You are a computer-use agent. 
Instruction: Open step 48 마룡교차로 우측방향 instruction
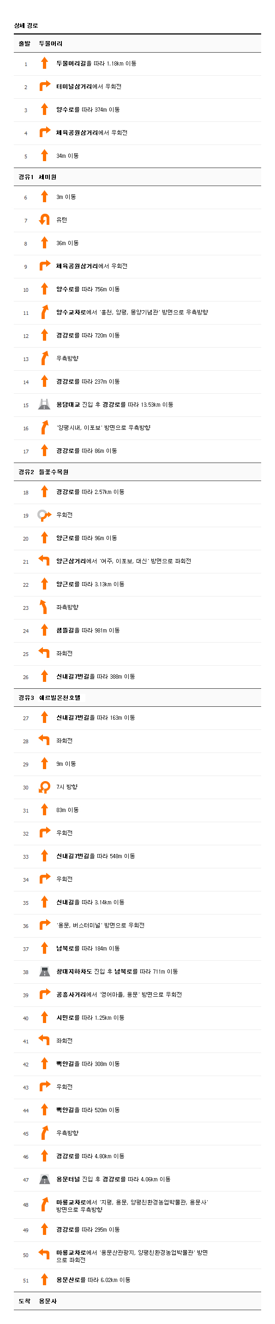pos(132,1206)
